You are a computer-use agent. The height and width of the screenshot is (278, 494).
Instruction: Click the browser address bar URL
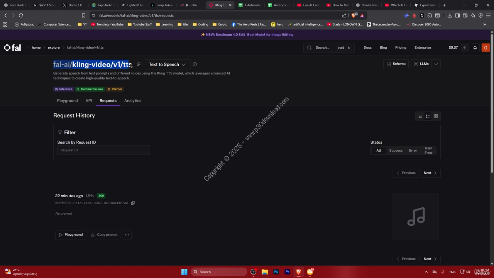tap(136, 15)
